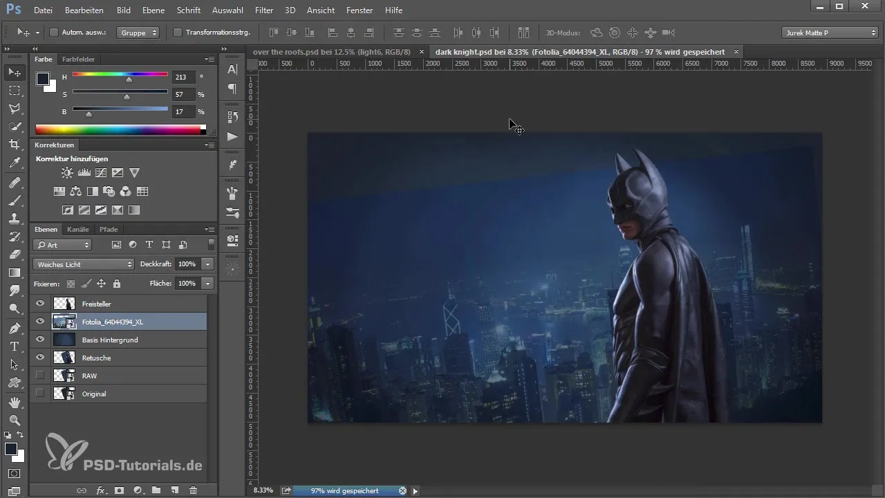Select the Clone Stamp tool
Screen dimensions: 885x498
pyautogui.click(x=15, y=219)
